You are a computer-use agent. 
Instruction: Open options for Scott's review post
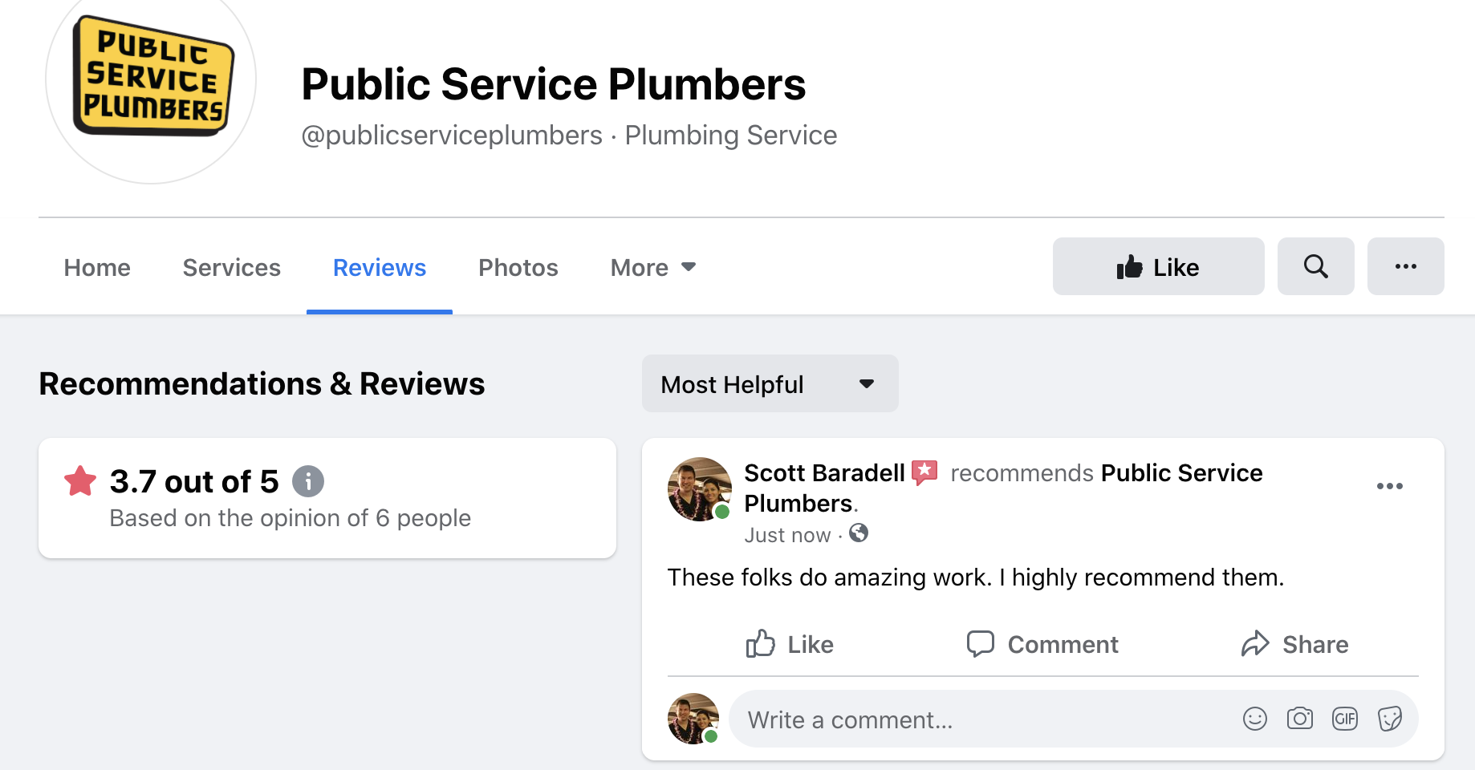coord(1390,486)
